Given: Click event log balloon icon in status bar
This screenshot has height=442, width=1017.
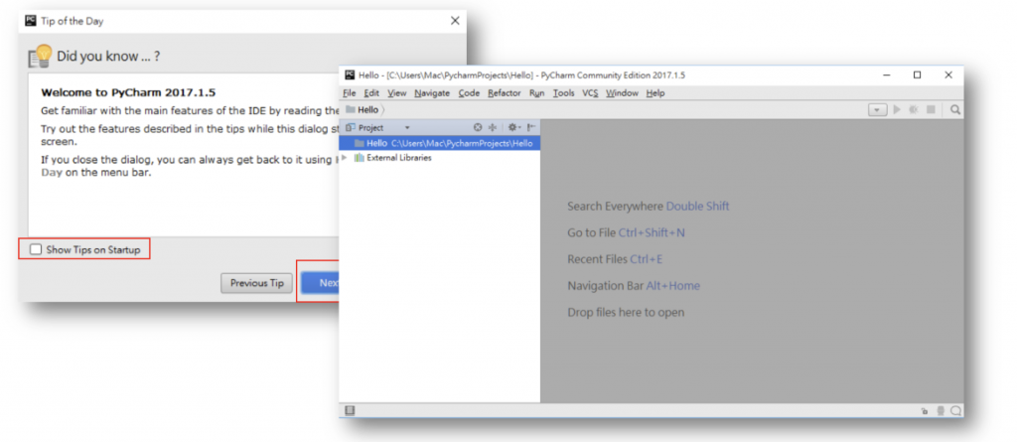Looking at the screenshot, I should tap(956, 411).
